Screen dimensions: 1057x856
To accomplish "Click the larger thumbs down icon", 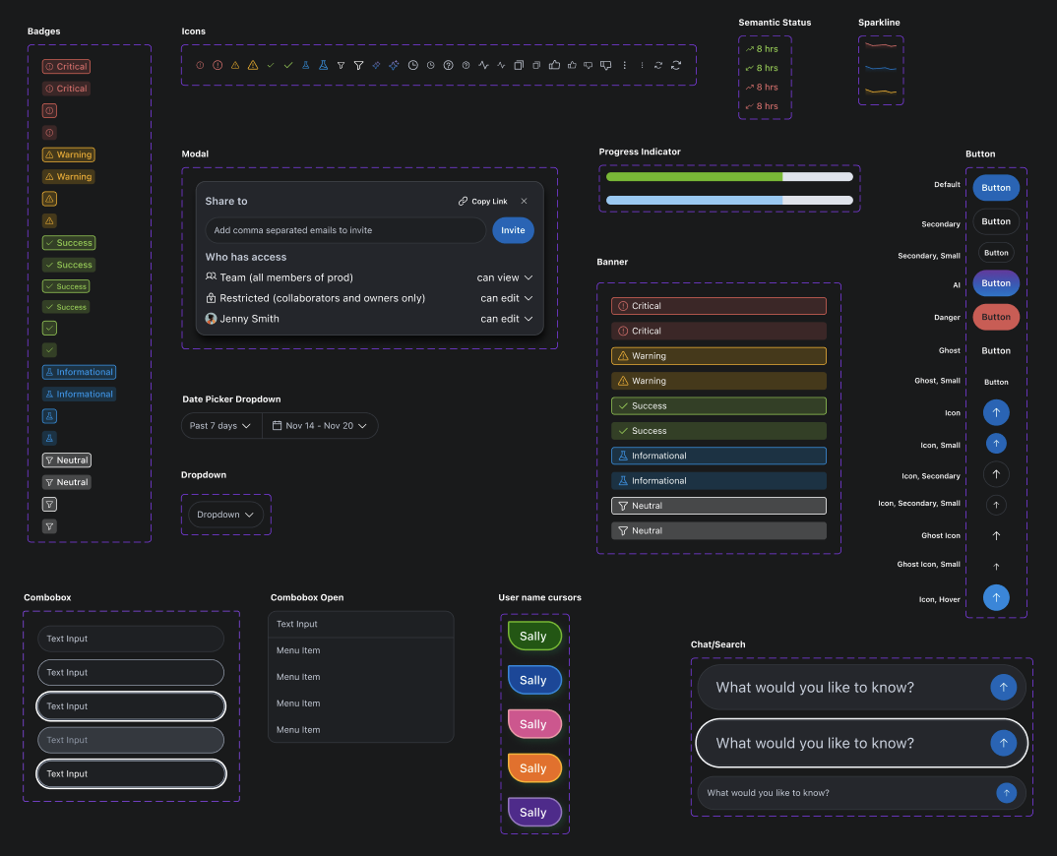I will click(606, 65).
